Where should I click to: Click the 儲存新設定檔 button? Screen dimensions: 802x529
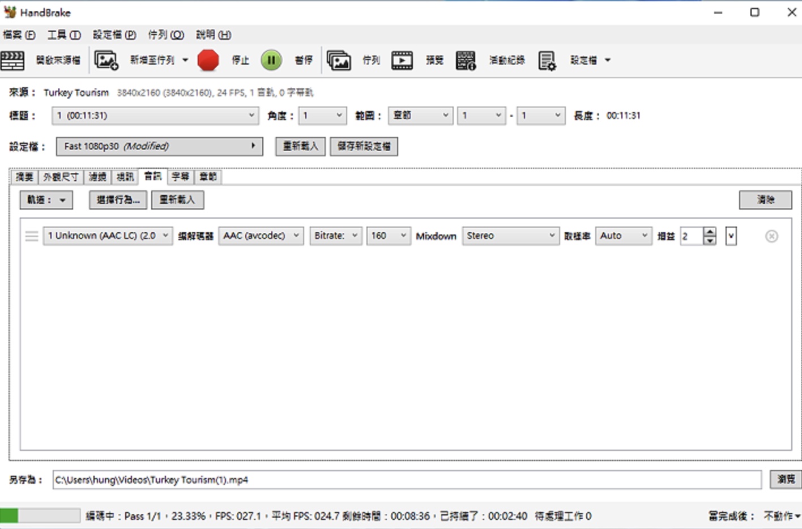point(364,146)
